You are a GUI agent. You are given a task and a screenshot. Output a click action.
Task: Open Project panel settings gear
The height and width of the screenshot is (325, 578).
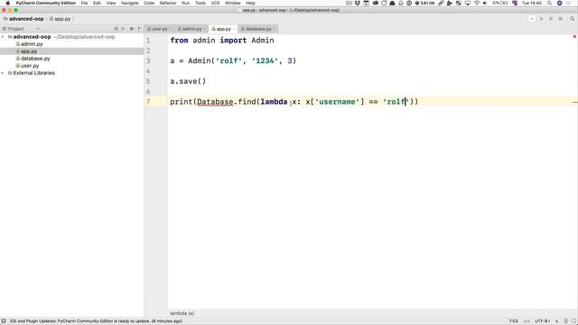[132, 29]
